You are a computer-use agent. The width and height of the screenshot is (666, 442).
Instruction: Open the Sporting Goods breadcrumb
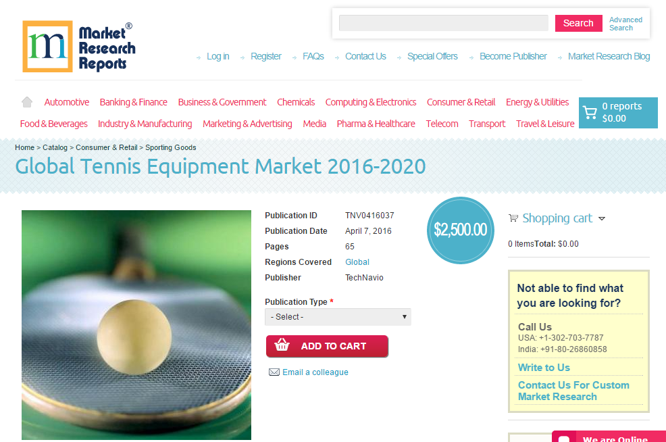click(171, 147)
